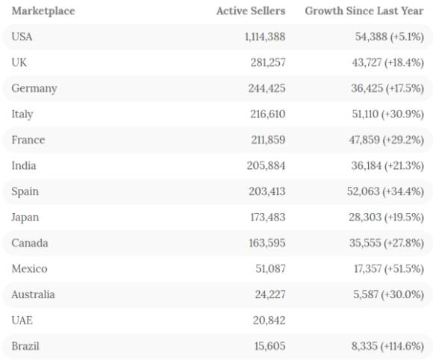Click UAE's active sellers count 20,842

coord(269,321)
